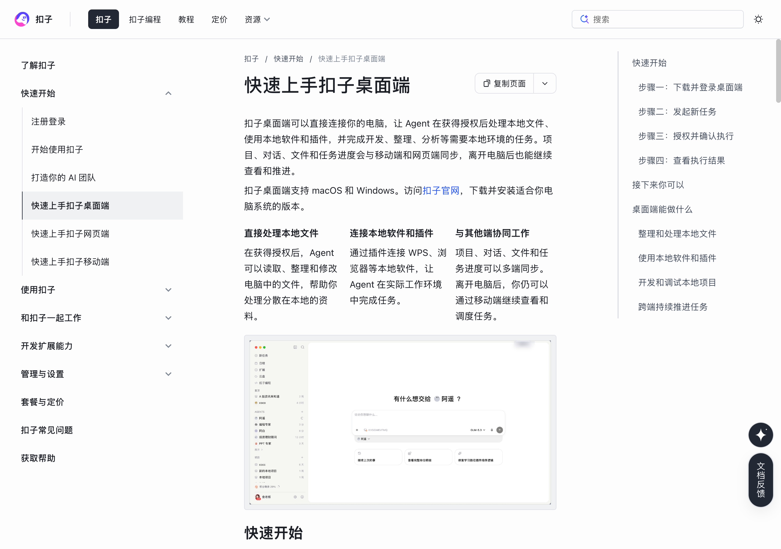Click the page vertical scrollbar thumb
781x549 pixels.
pyautogui.click(x=778, y=70)
